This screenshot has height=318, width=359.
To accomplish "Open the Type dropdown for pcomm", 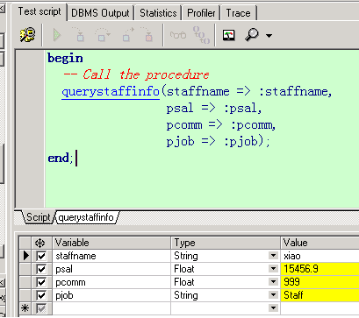I will pyautogui.click(x=273, y=282).
